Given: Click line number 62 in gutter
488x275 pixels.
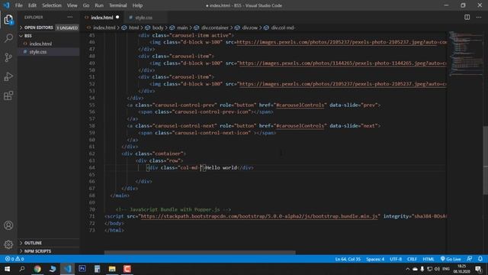Looking at the screenshot, I should tap(91, 154).
